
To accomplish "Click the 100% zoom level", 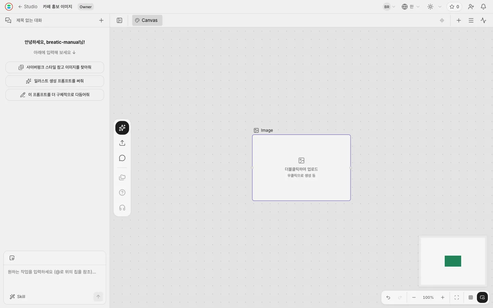I will (428, 297).
